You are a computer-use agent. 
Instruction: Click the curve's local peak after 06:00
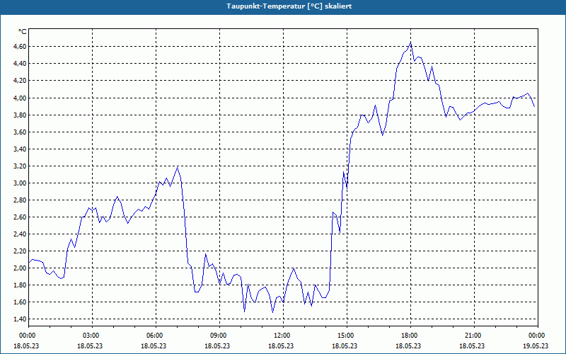178,167
